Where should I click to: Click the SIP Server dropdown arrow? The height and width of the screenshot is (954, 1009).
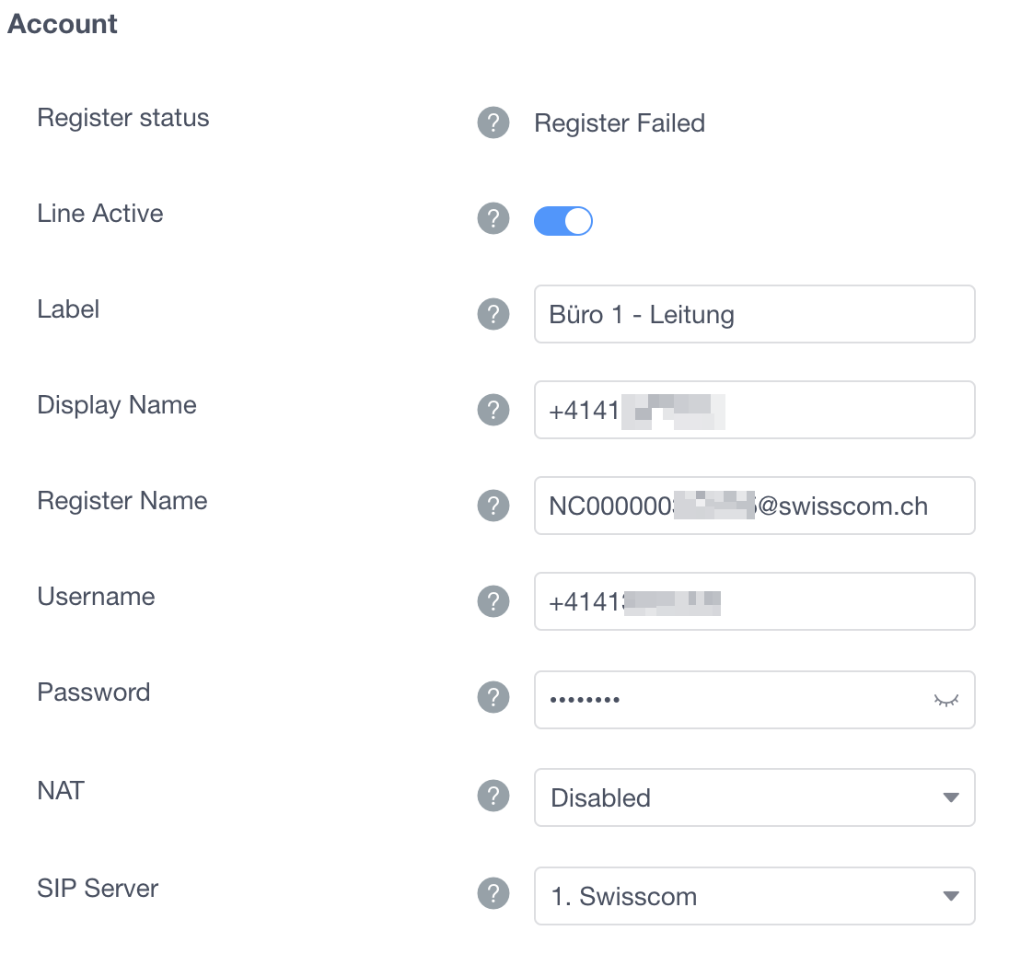pos(951,896)
